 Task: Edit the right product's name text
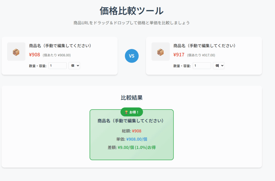[204, 46]
